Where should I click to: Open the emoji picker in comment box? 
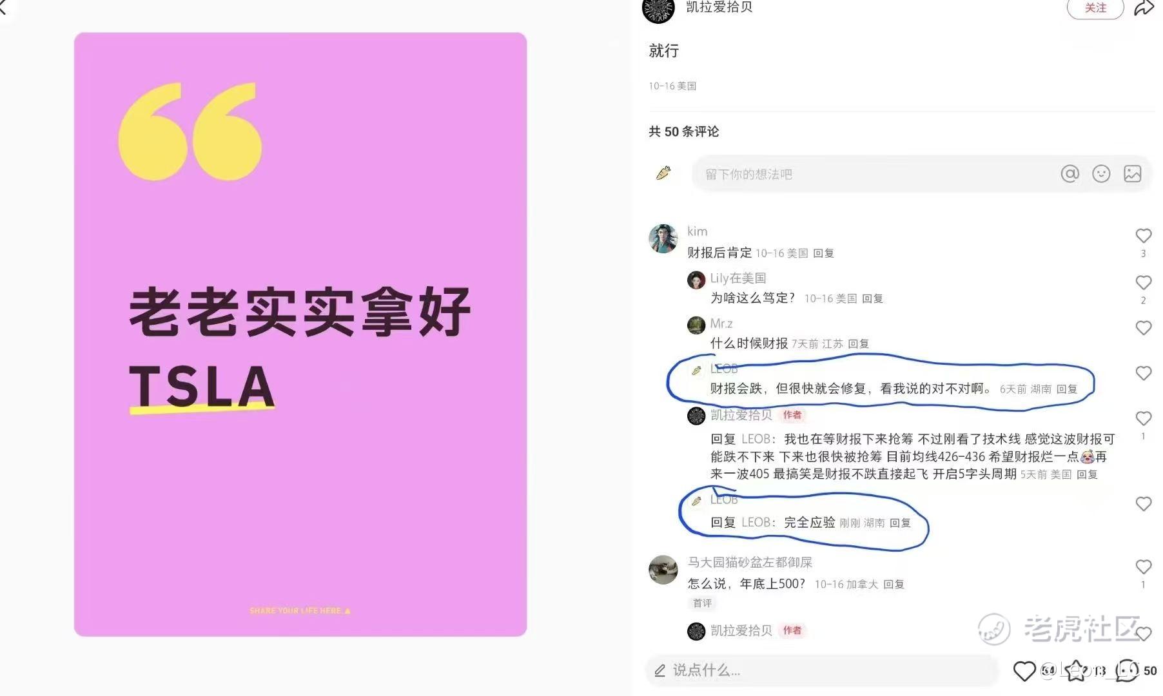(x=1101, y=173)
